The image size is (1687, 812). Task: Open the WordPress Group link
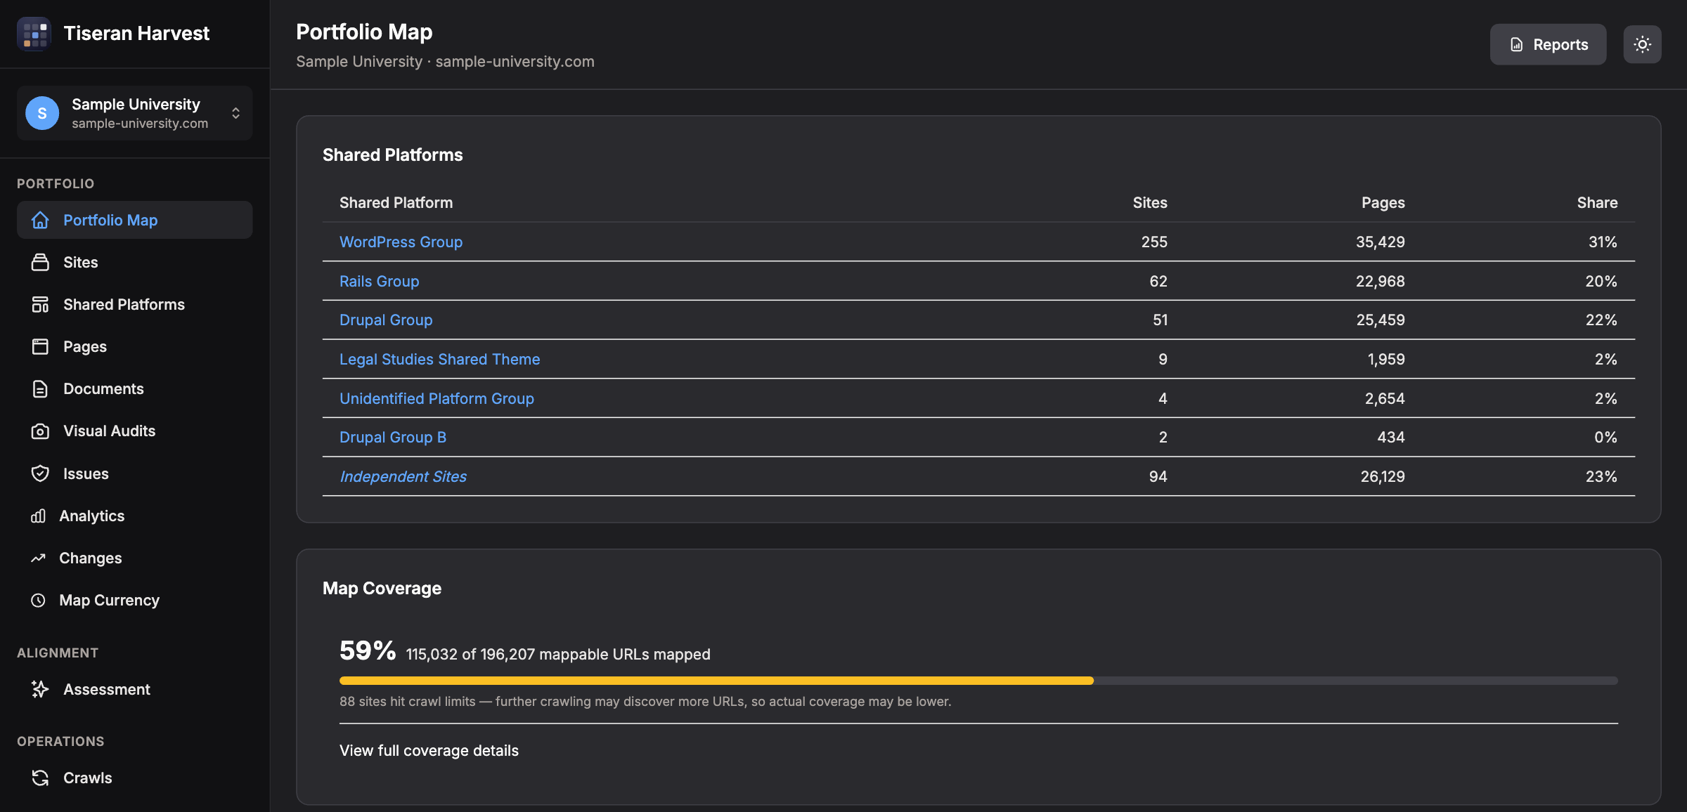coord(401,242)
